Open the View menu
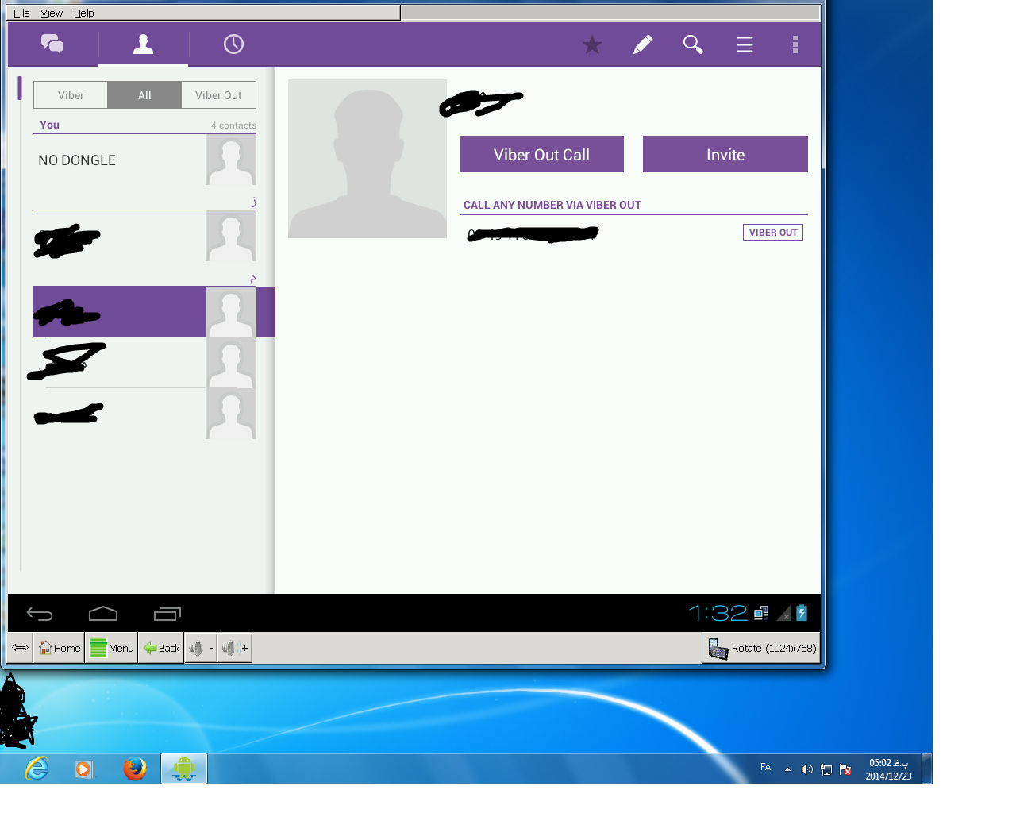1016x813 pixels. 52,13
